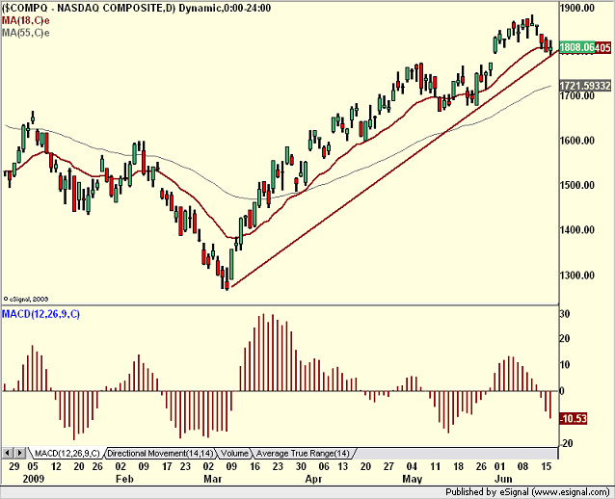This screenshot has width=615, height=499.
Task: Click the 1600.00 price axis label
Action: click(x=577, y=141)
